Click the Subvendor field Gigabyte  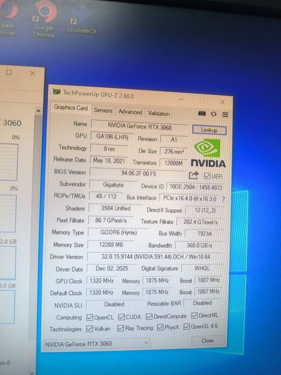(113, 185)
